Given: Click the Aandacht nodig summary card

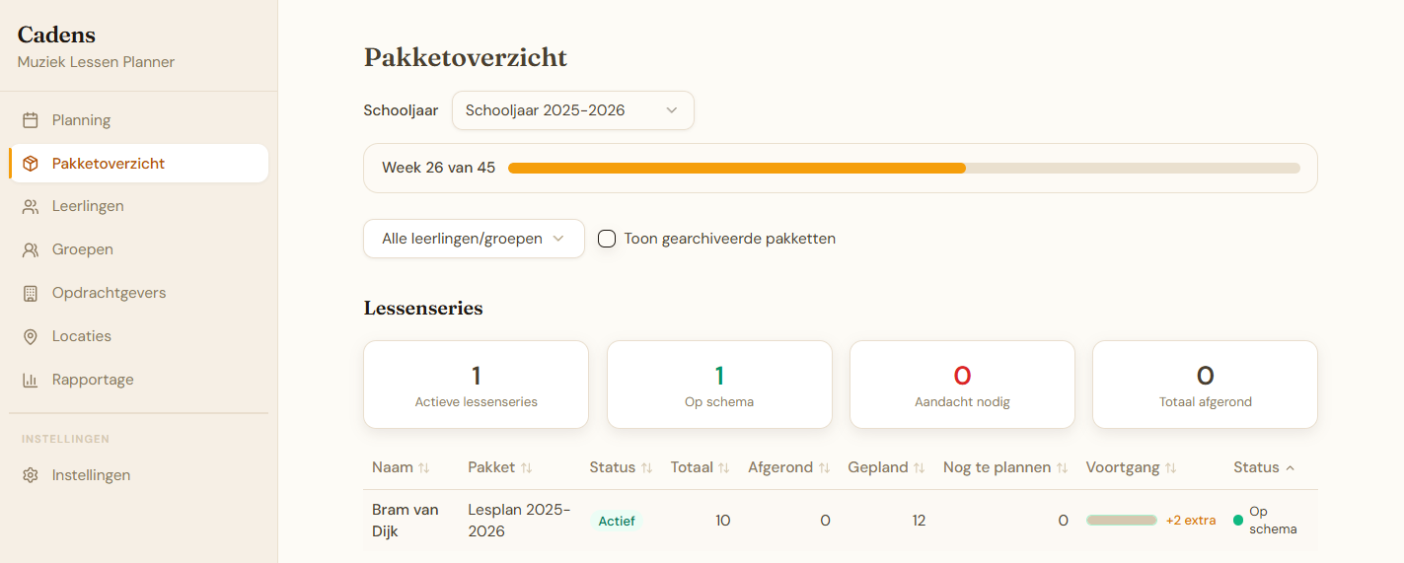Looking at the screenshot, I should click(x=962, y=385).
